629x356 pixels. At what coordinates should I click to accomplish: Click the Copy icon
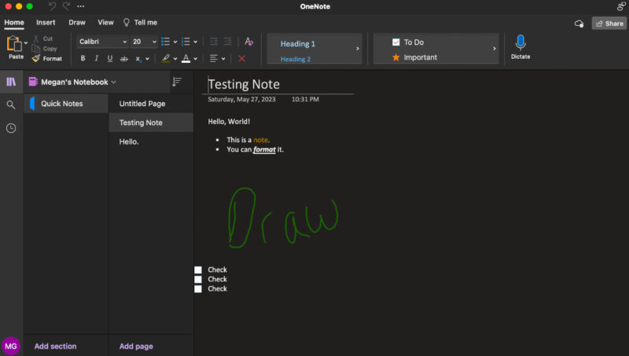click(x=36, y=49)
